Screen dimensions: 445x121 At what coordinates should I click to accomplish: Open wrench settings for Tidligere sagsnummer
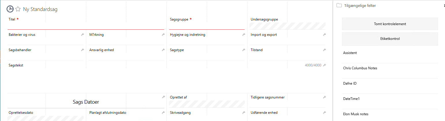(x=324, y=97)
